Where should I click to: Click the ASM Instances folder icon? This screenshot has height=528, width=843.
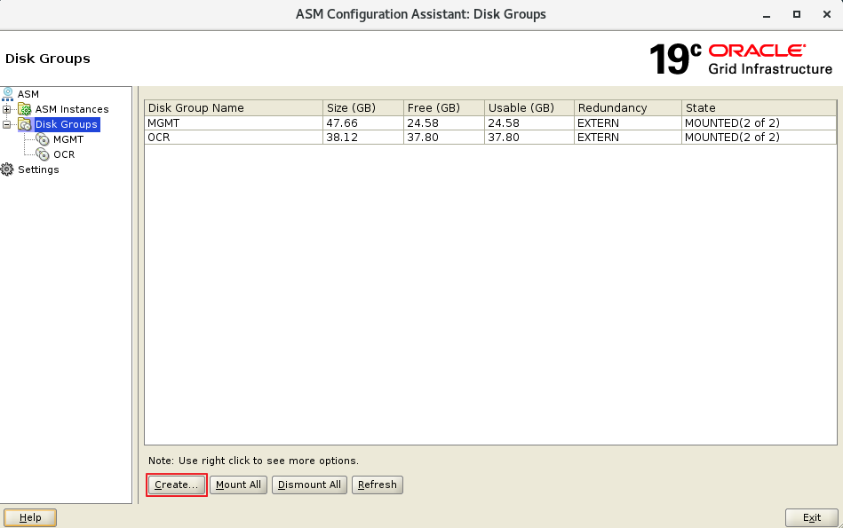point(25,109)
